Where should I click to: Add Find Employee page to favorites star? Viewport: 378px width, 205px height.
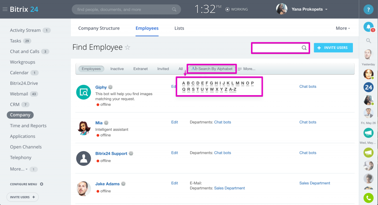pos(127,48)
